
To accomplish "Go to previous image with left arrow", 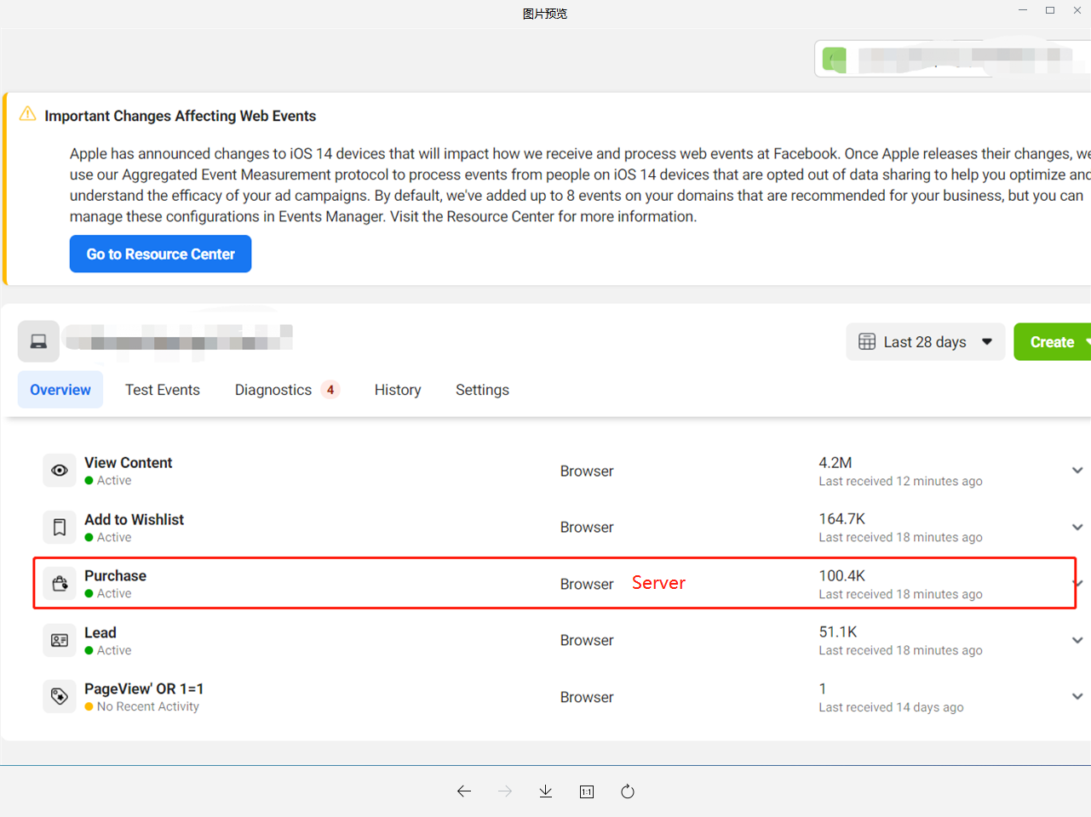I will [464, 791].
